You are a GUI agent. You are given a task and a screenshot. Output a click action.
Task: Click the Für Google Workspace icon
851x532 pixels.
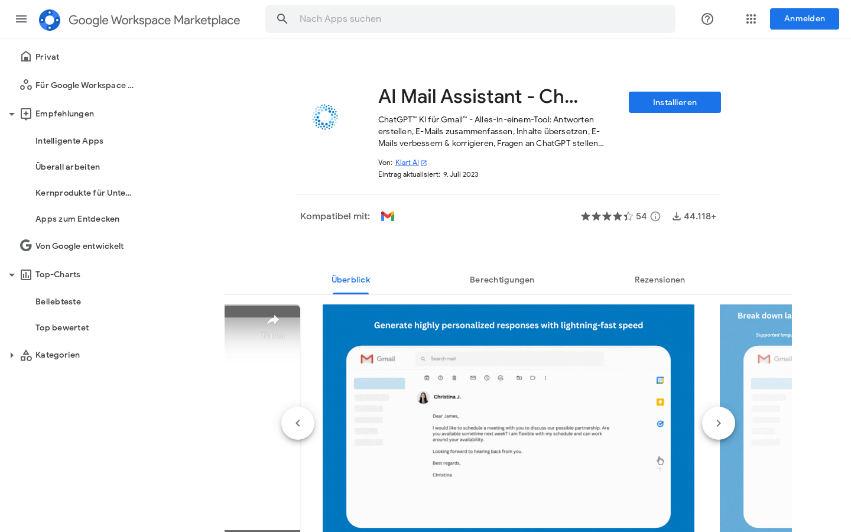[26, 85]
